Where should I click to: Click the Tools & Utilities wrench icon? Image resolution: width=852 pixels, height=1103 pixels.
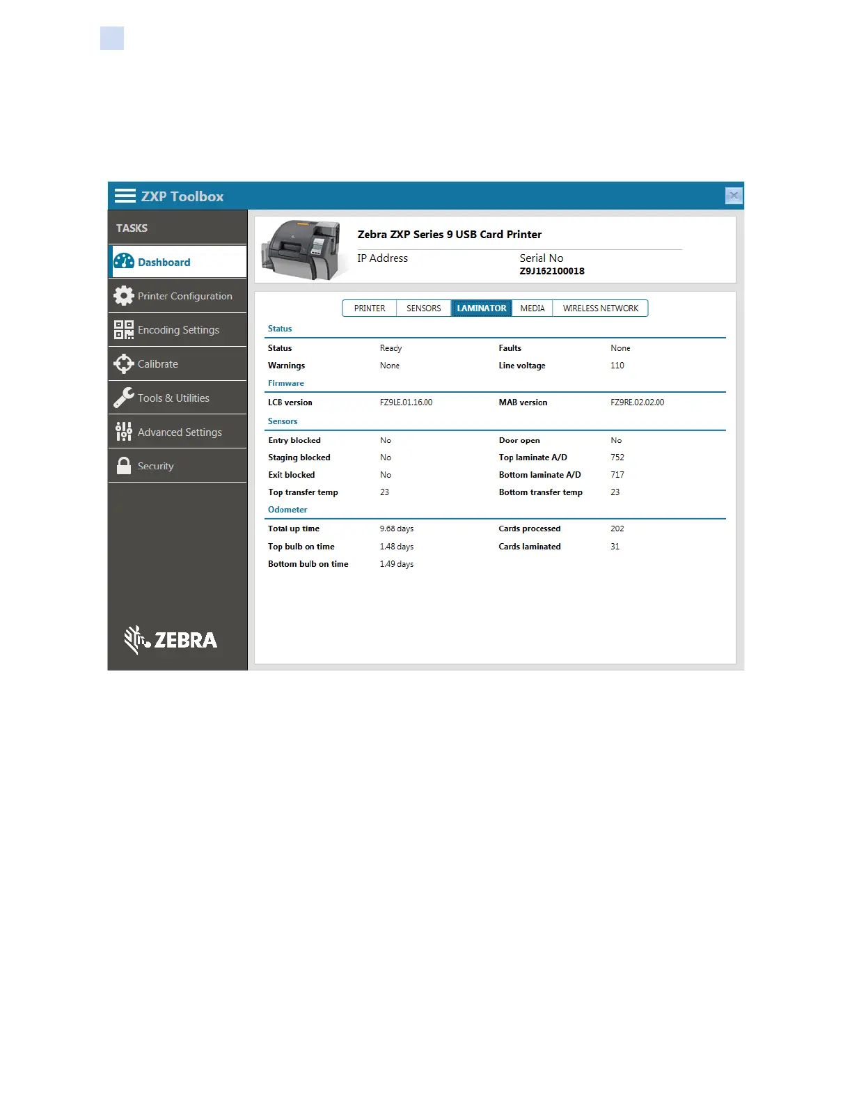[x=124, y=398]
